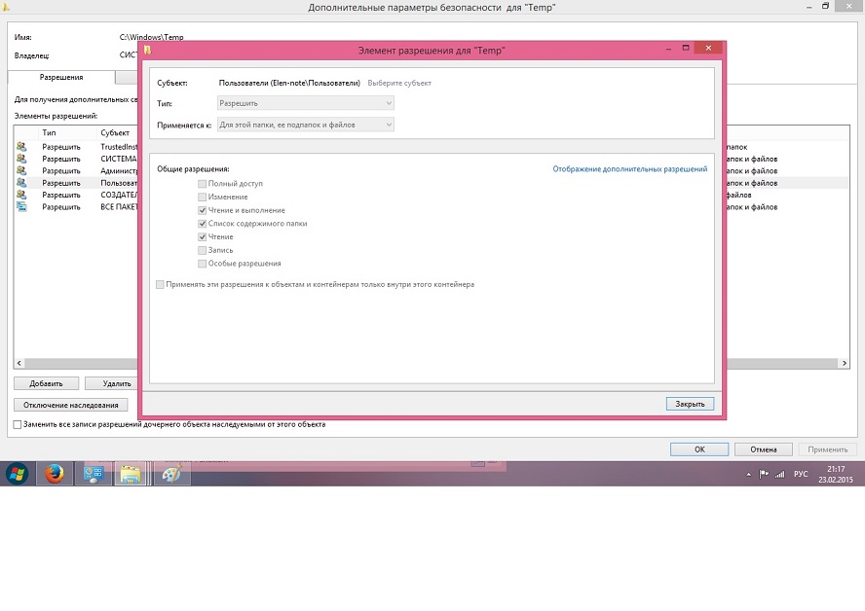Open the 'Применяется к' dropdown
This screenshot has width=865, height=611.
click(x=305, y=125)
